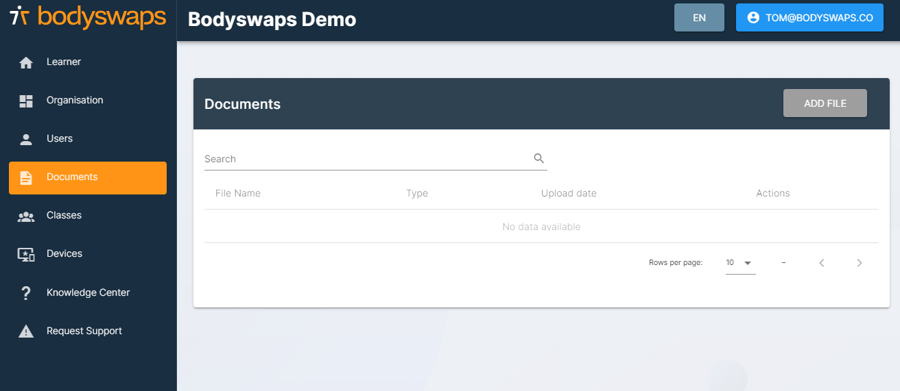Click the Request Support warning icon
Image resolution: width=900 pixels, height=391 pixels.
coord(26,331)
